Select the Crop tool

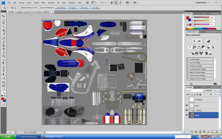pyautogui.click(x=3, y=30)
